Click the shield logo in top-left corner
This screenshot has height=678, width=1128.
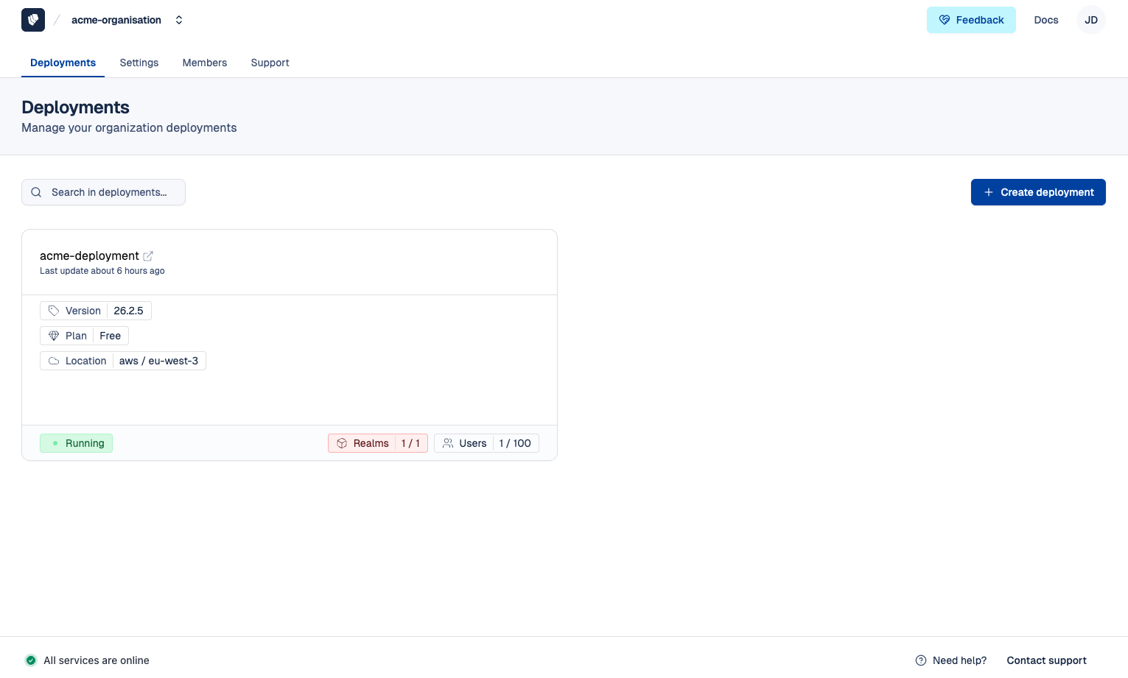click(33, 20)
